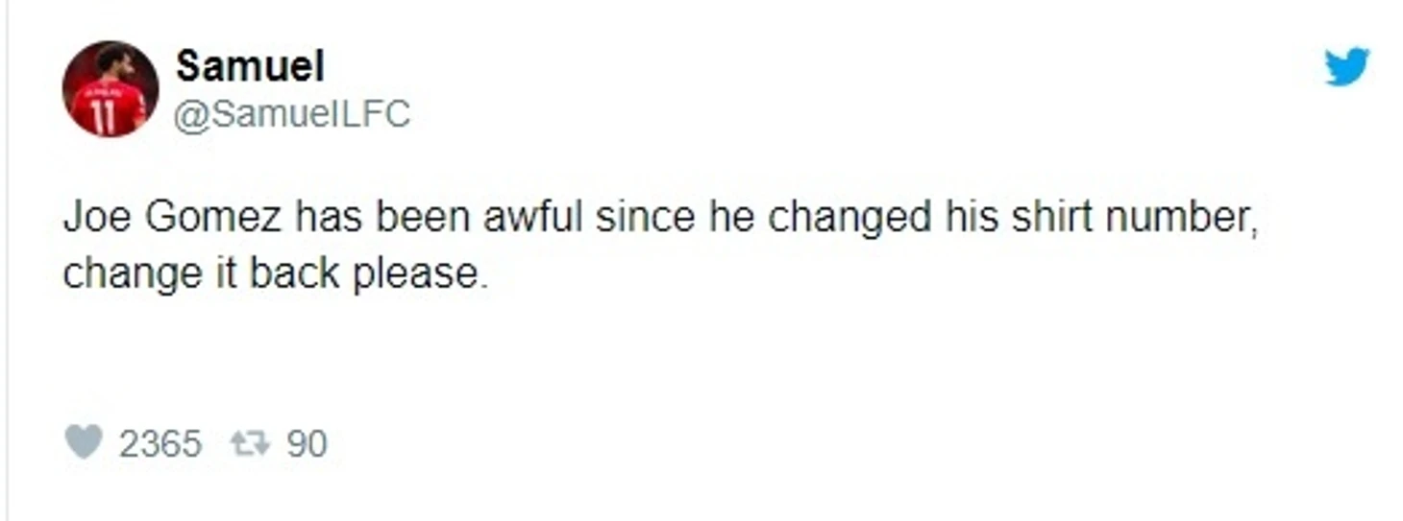Image resolution: width=1403 pixels, height=521 pixels.
Task: Click the Twitter bird logo
Action: (1346, 66)
